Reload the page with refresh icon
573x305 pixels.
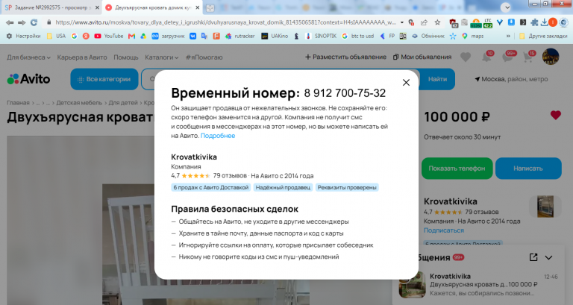pyautogui.click(x=34, y=22)
